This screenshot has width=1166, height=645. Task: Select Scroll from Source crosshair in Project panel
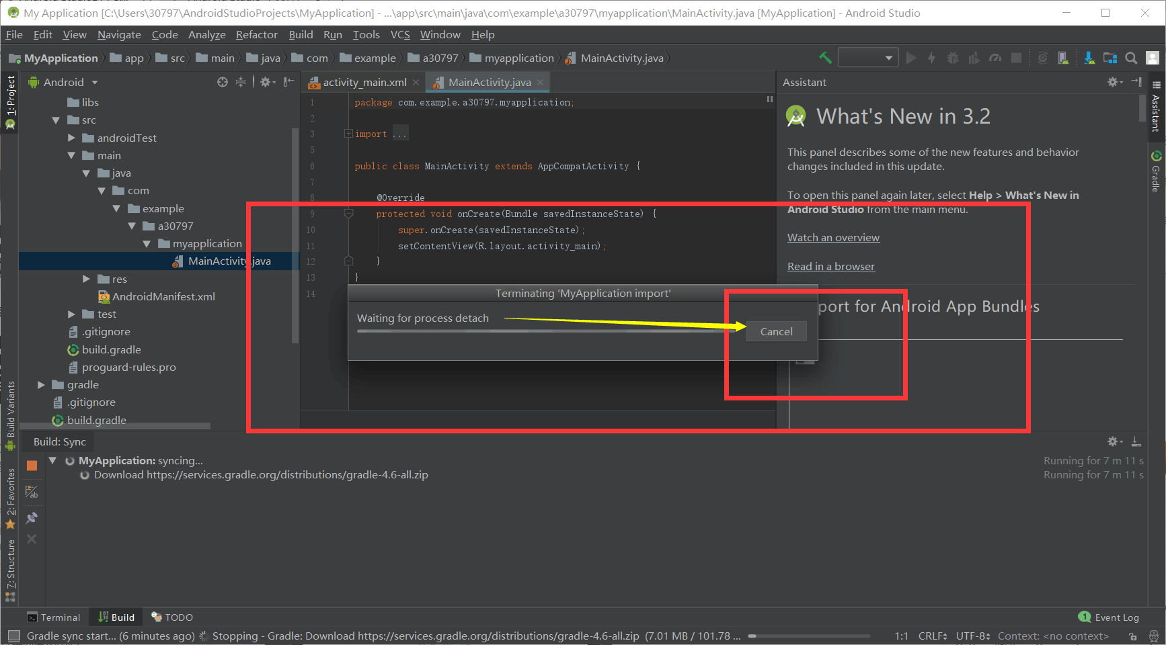point(222,82)
